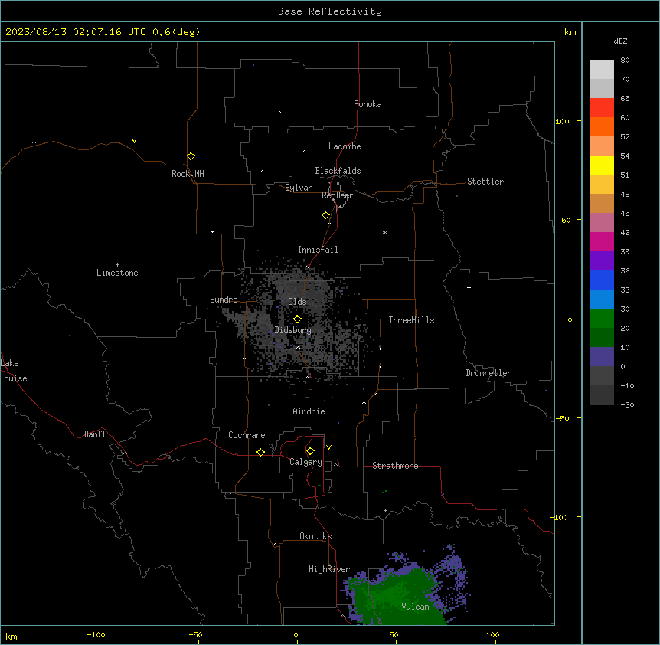The height and width of the screenshot is (645, 660).
Task: Click the Base_Reflectivity title
Action: (330, 11)
